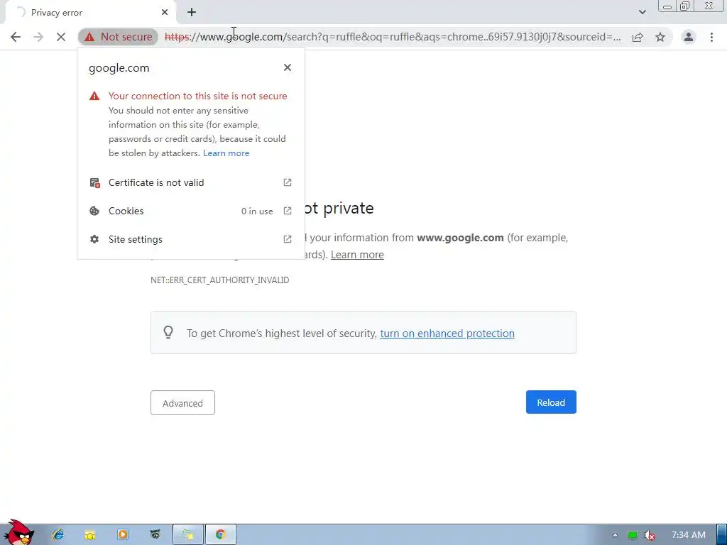Click the gear icon beside Site settings
The height and width of the screenshot is (545, 727).
coord(94,239)
